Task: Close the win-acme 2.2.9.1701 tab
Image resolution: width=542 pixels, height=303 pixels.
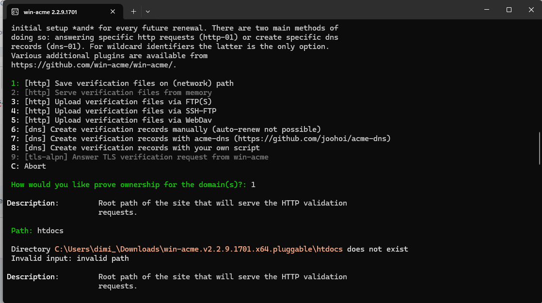Action: coord(112,12)
